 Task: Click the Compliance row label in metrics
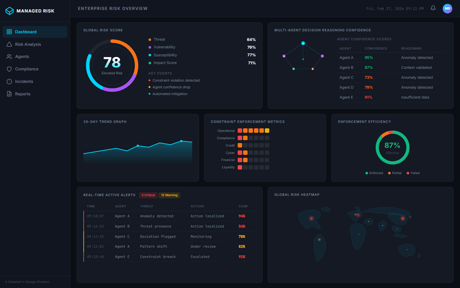[x=226, y=138]
